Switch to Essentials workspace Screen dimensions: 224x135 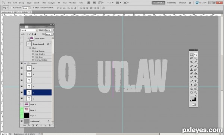point(159,3)
